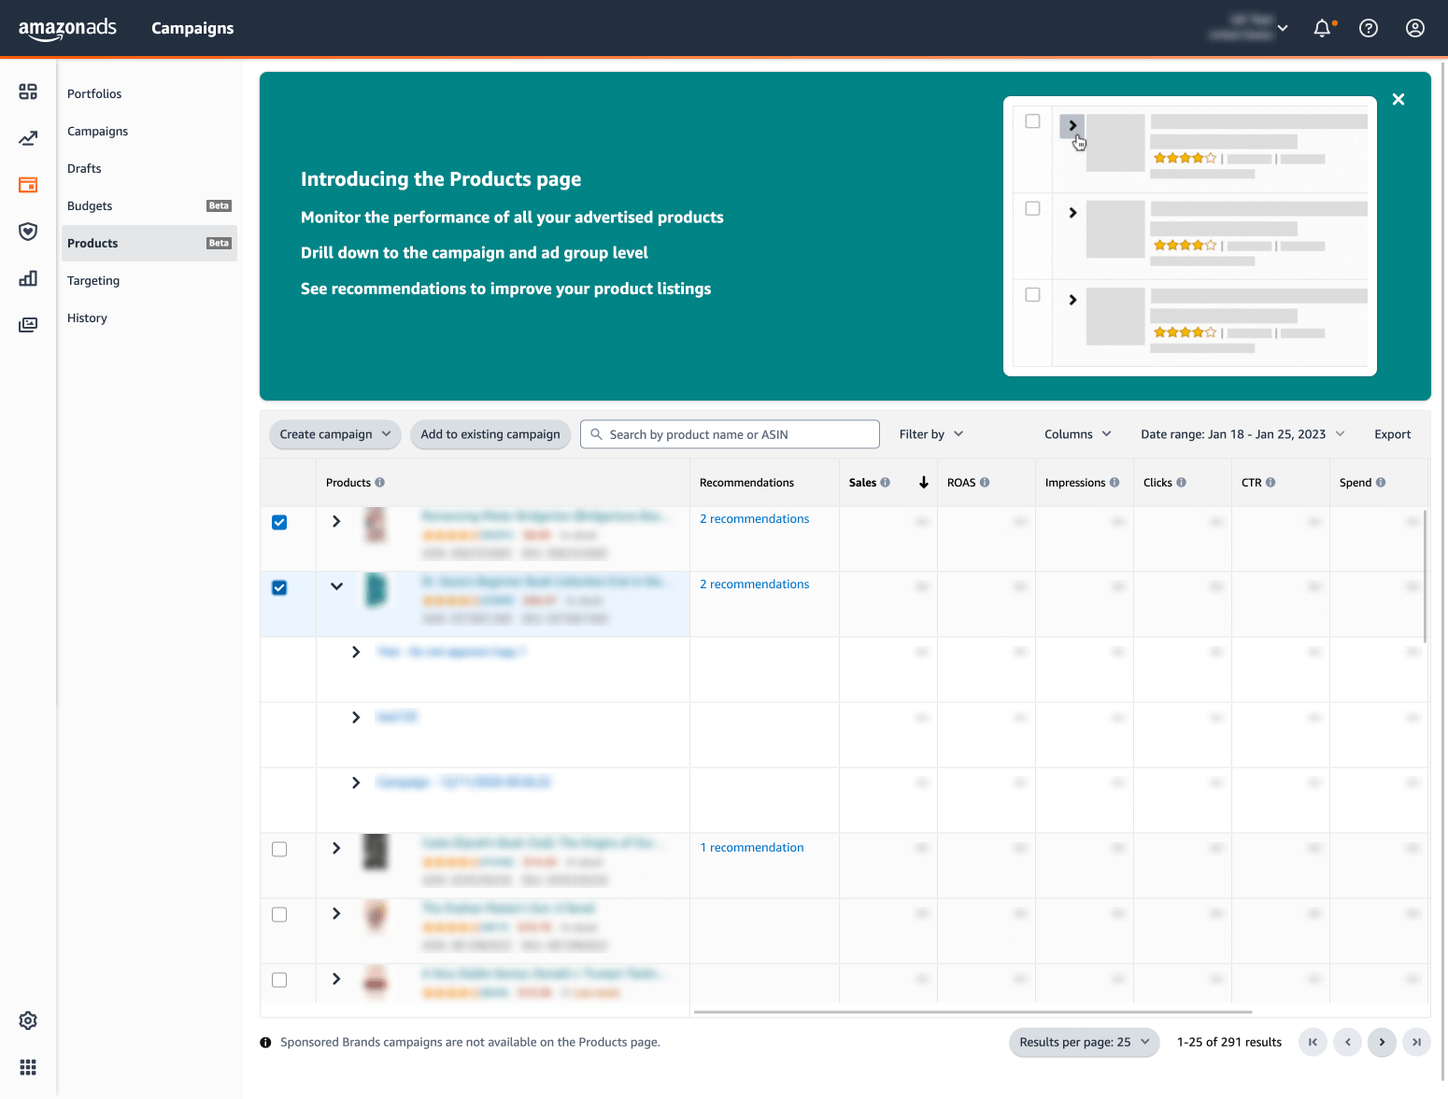Uncheck the second highlighted product checkbox
1448x1099 pixels.
279,587
